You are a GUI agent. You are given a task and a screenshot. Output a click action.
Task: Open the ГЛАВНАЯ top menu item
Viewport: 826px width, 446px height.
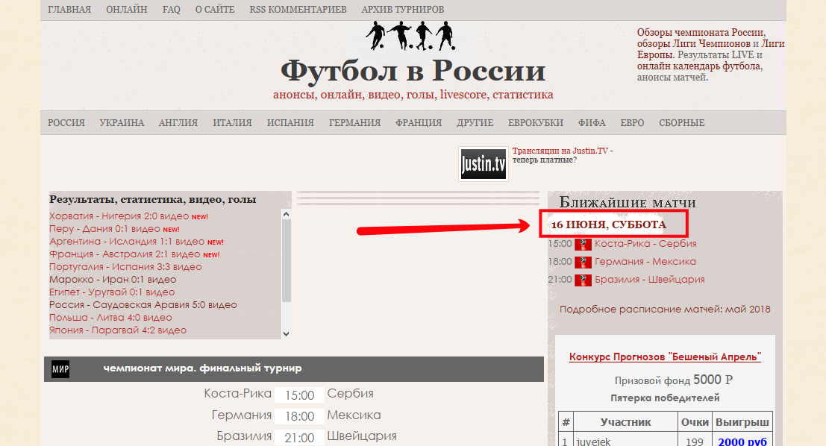(69, 10)
